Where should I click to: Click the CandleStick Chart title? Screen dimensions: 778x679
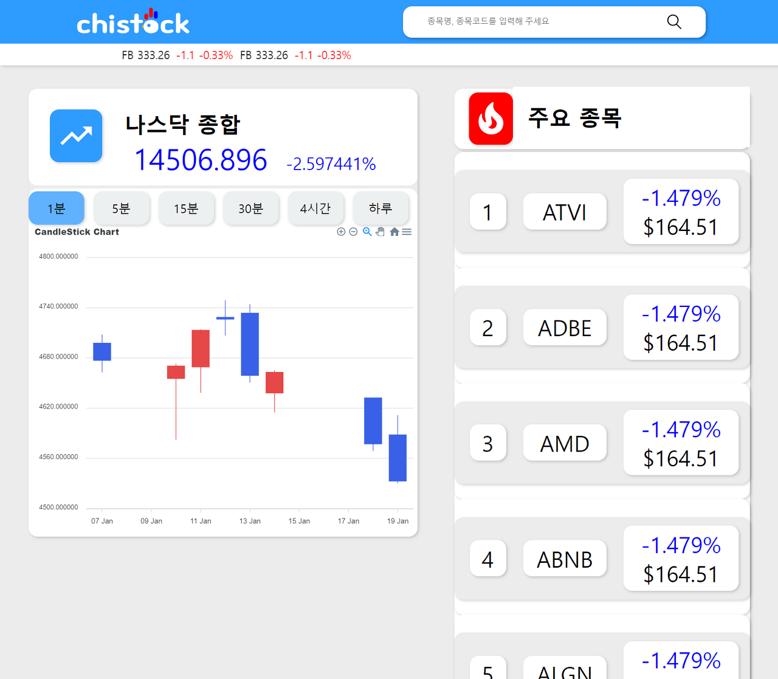(77, 232)
